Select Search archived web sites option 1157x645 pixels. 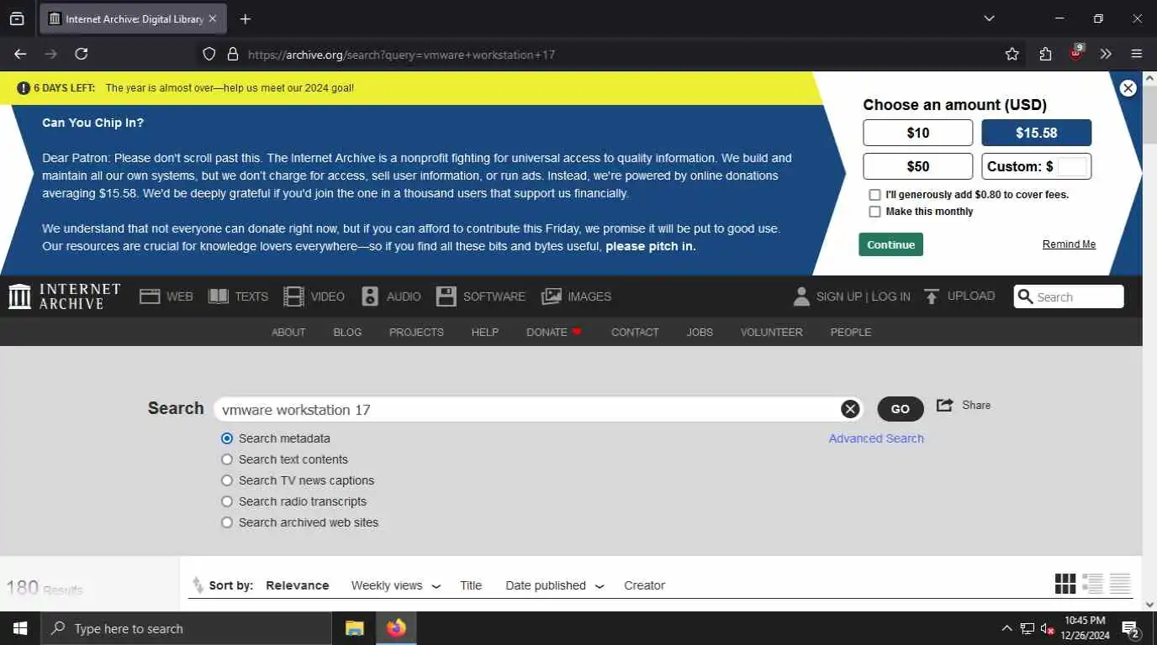(x=227, y=522)
